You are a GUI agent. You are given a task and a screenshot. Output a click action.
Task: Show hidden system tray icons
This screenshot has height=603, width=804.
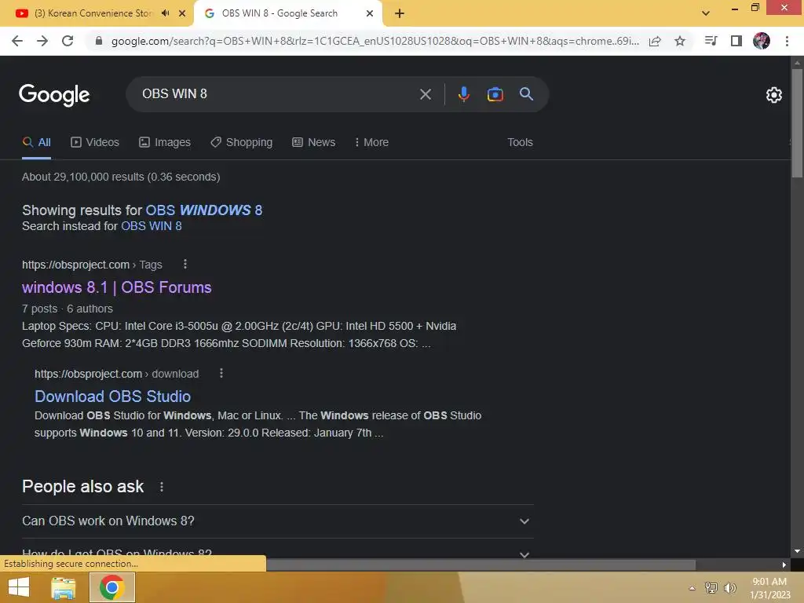coord(692,588)
